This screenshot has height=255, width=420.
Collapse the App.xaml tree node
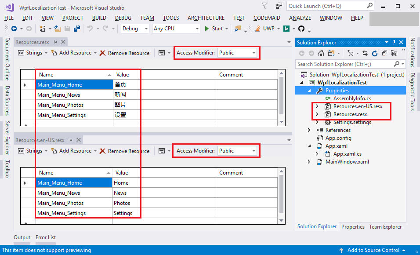click(x=309, y=146)
